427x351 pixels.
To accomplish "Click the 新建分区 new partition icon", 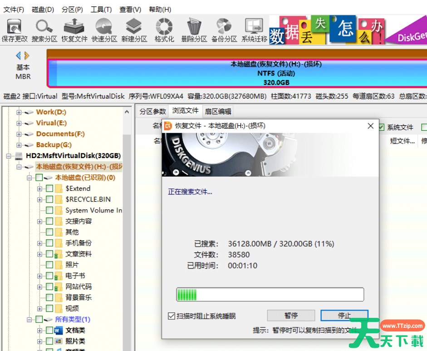I will click(x=134, y=30).
